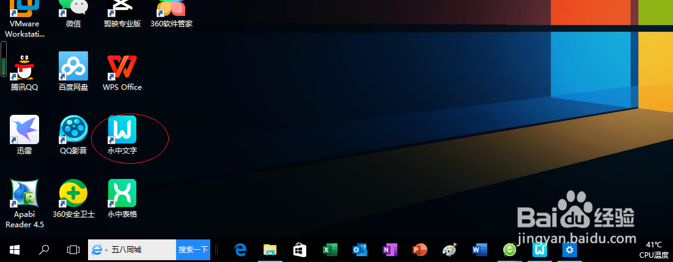Expand the search engine dropdown arrow beside the IE icon
This screenshot has height=262, width=673.
coord(106,250)
